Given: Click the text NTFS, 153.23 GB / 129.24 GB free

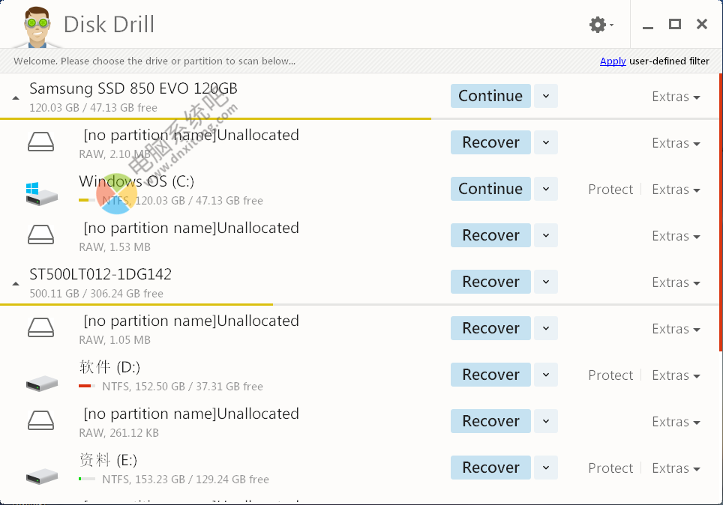Looking at the screenshot, I should coord(185,480).
